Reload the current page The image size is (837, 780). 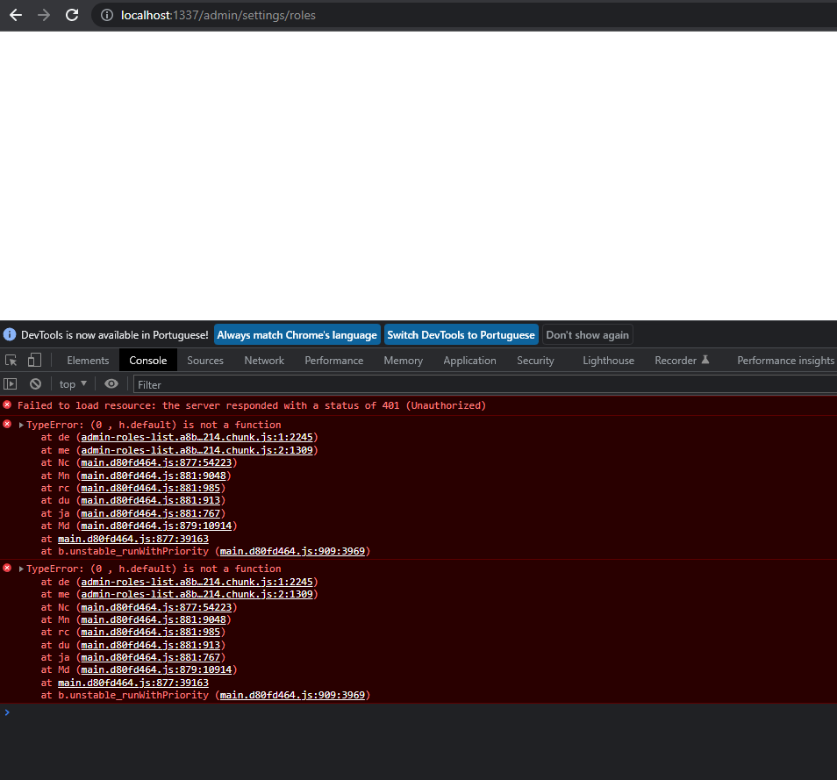(72, 15)
